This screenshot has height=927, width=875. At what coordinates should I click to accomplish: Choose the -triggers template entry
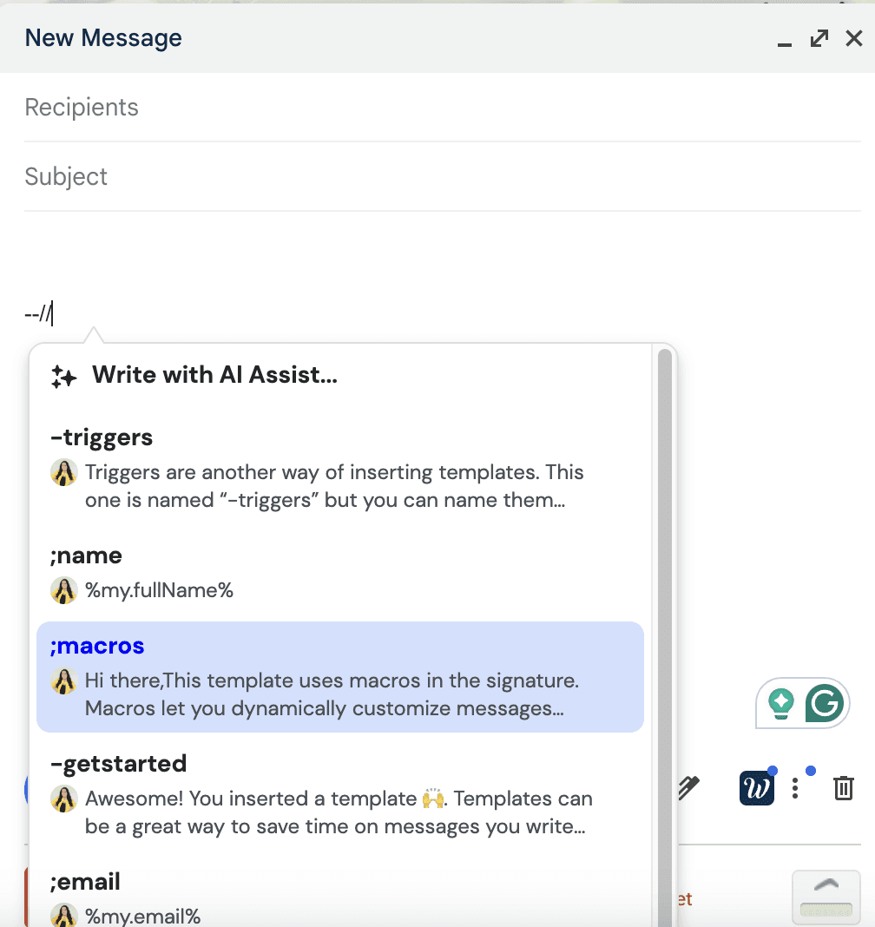pos(340,468)
